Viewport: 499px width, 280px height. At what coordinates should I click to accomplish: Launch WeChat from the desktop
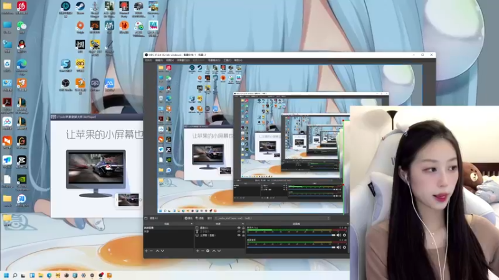pyautogui.click(x=22, y=26)
